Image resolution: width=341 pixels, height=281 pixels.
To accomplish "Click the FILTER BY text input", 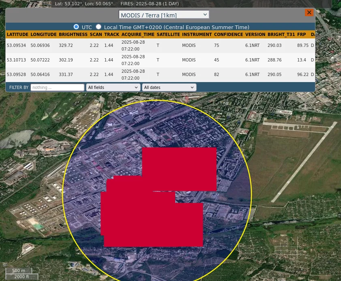I will [x=57, y=87].
